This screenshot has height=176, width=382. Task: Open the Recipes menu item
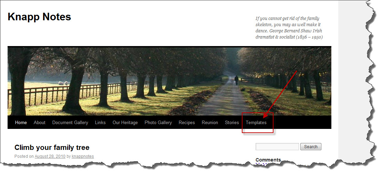click(187, 122)
